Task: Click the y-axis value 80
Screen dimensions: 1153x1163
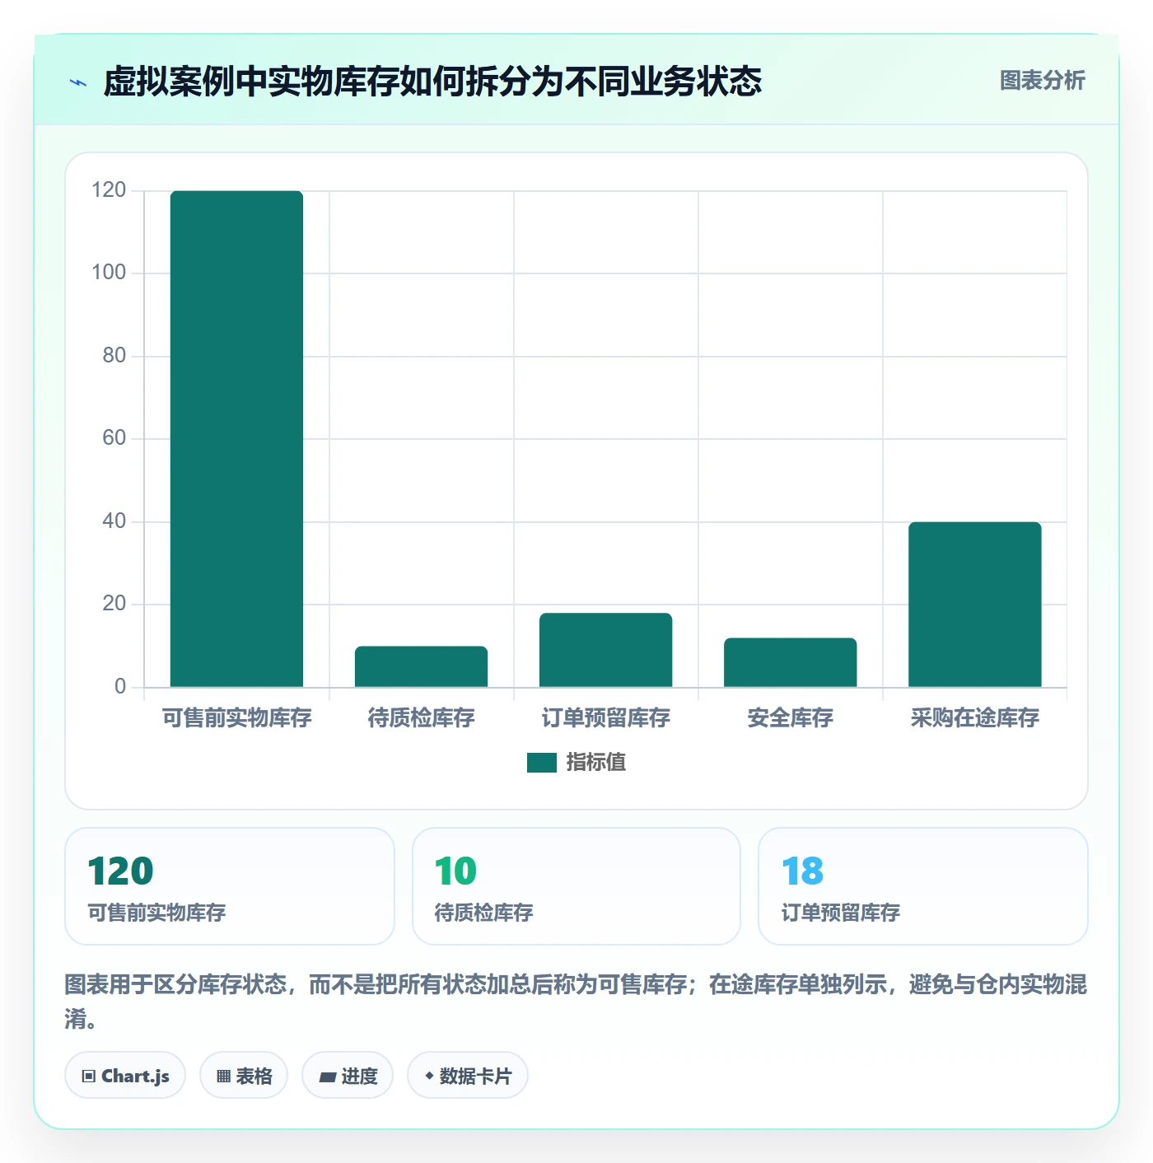Action: [x=114, y=356]
